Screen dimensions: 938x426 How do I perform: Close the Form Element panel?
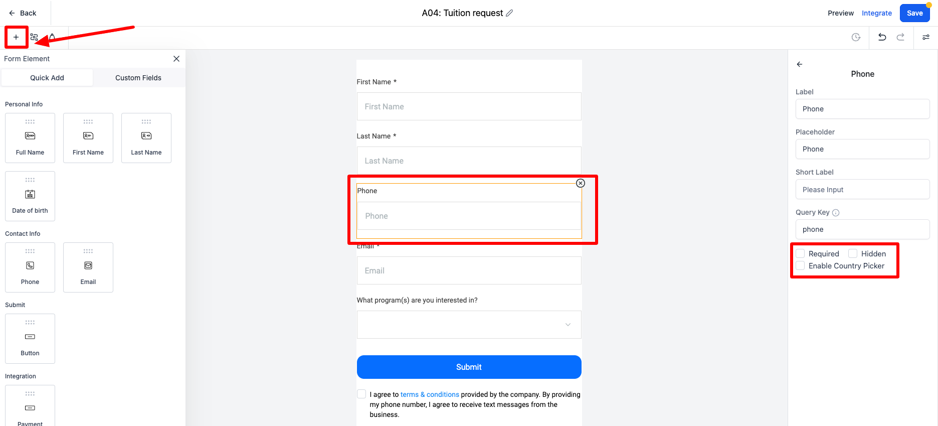click(x=176, y=59)
